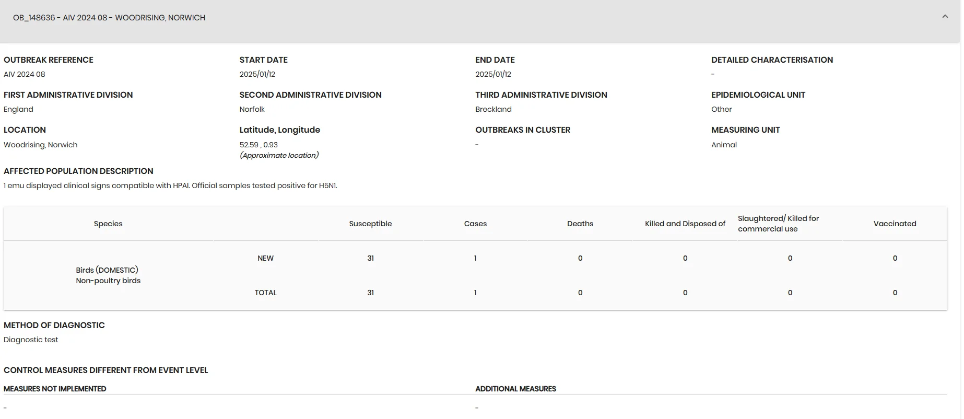This screenshot has height=419, width=964.
Task: Click the Deaths column header
Action: (x=580, y=224)
